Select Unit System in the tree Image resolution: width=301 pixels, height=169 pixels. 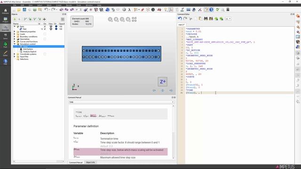tap(28, 49)
